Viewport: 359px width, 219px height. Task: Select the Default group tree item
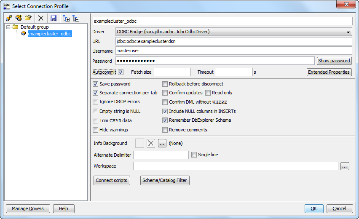coord(35,27)
